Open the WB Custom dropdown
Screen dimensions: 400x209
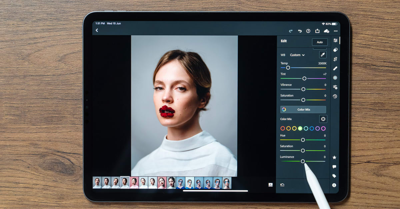pyautogui.click(x=297, y=55)
